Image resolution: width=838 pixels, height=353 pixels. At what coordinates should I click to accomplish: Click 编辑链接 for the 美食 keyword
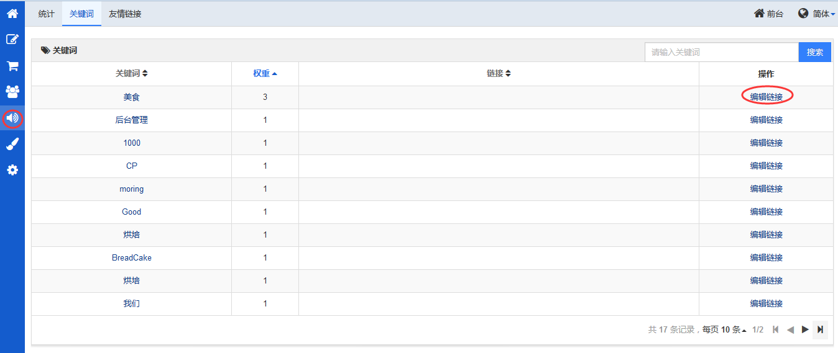tap(767, 97)
